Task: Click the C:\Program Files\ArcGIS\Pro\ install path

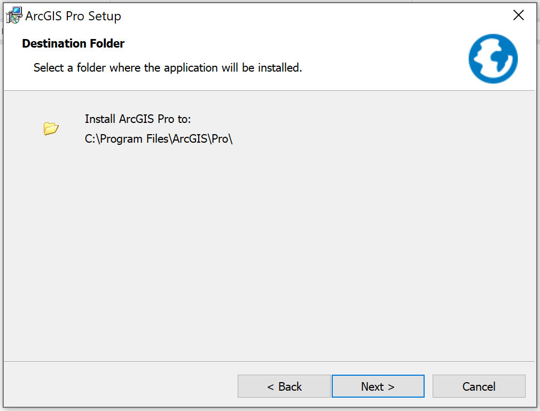Action: click(159, 139)
